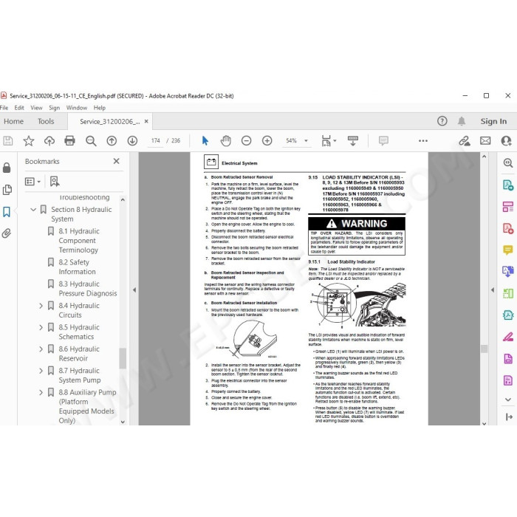Toggle scrolling mode keyboard icon
Screen dimensions: 517x517
point(353,141)
